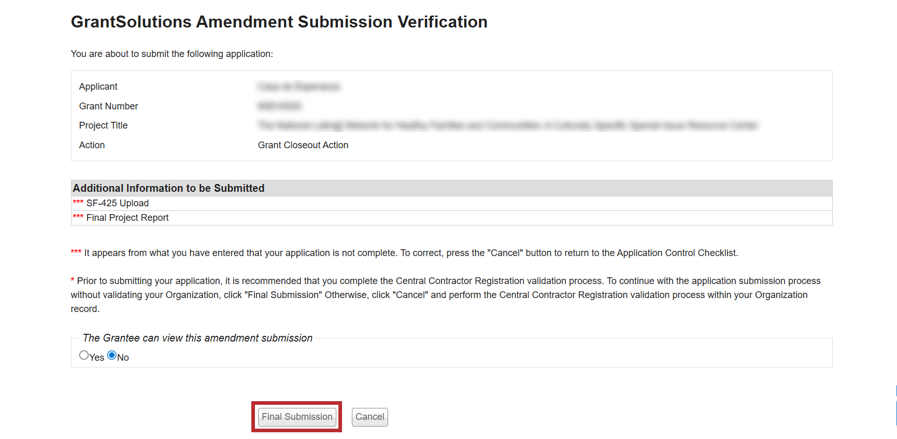Click the 'You are about to submit' text
Image resolution: width=897 pixels, height=439 pixels.
coord(172,54)
